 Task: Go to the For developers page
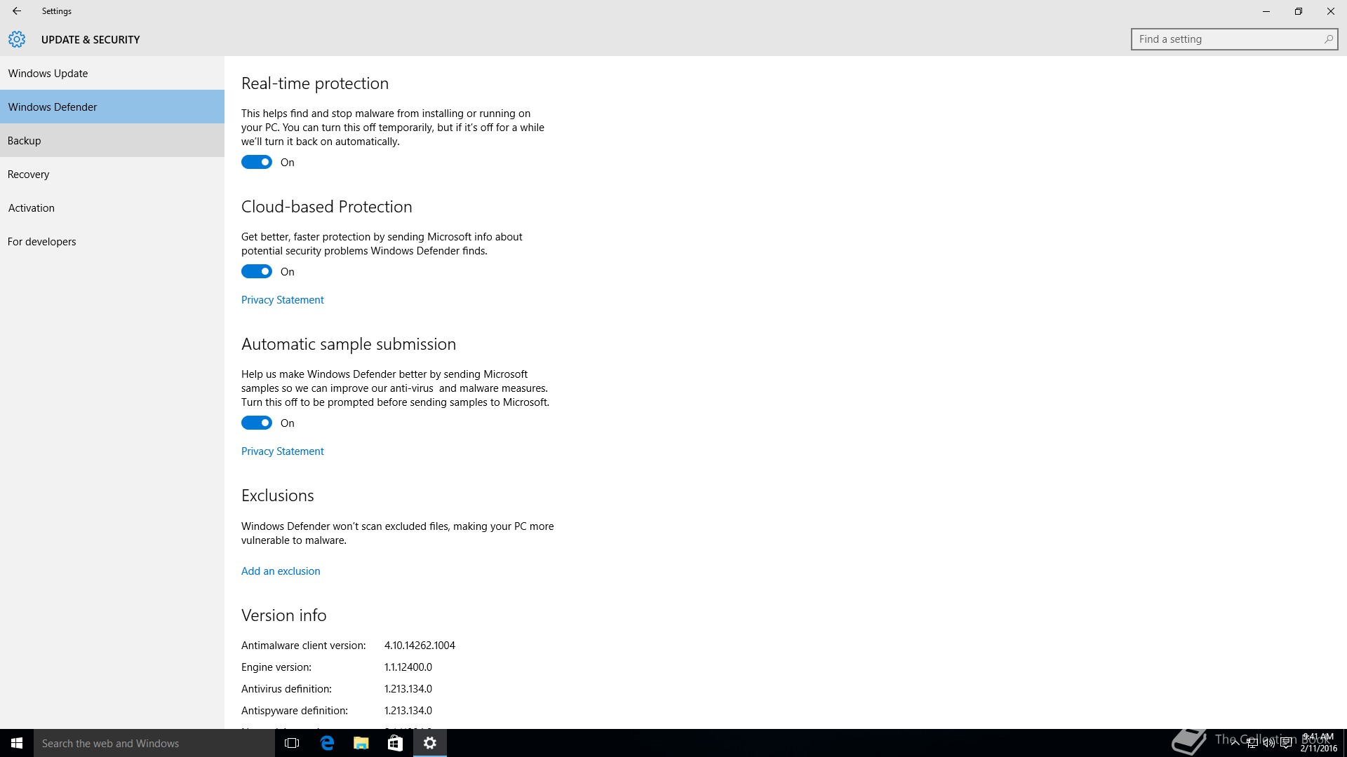(42, 242)
